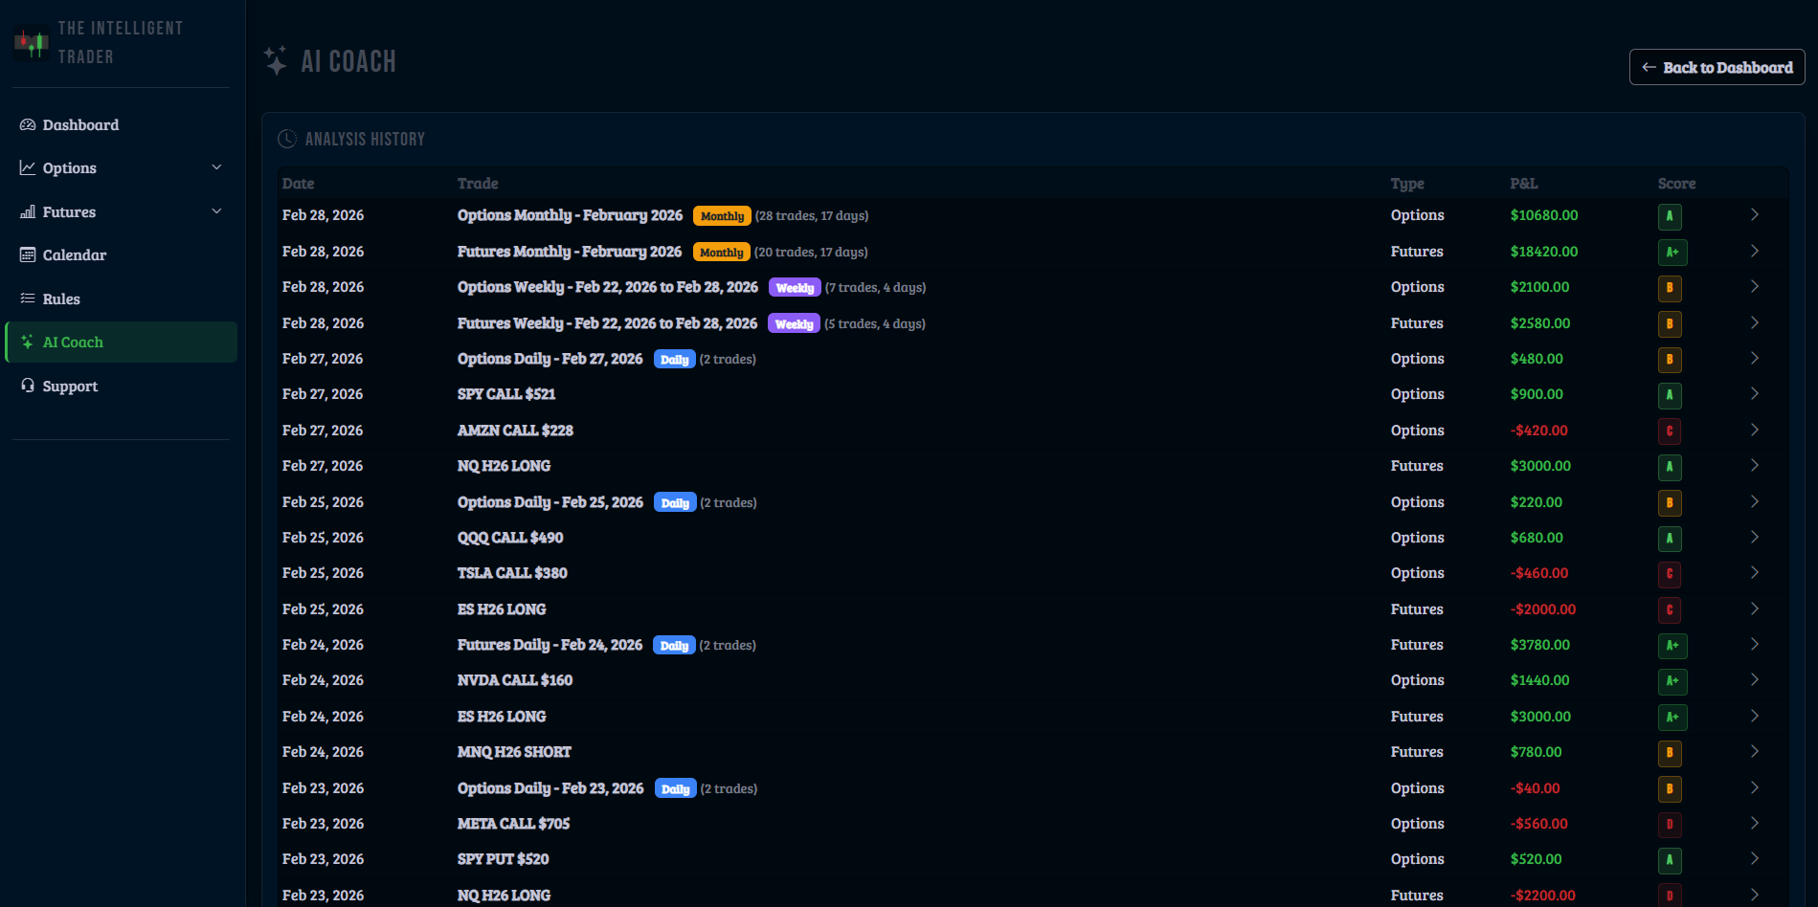This screenshot has height=907, width=1818.
Task: Click the Rules list icon
Action: (x=27, y=299)
